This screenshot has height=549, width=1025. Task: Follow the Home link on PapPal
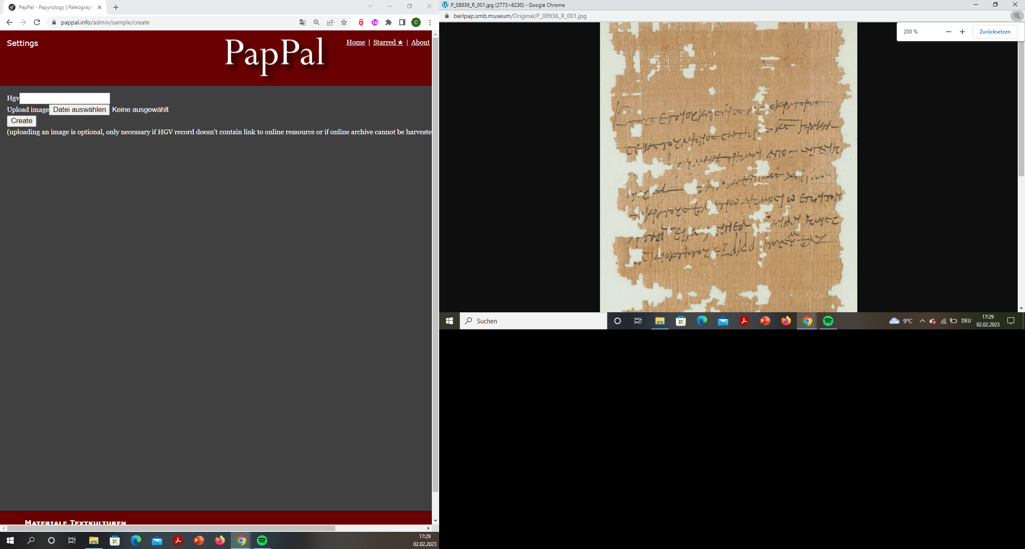[356, 42]
